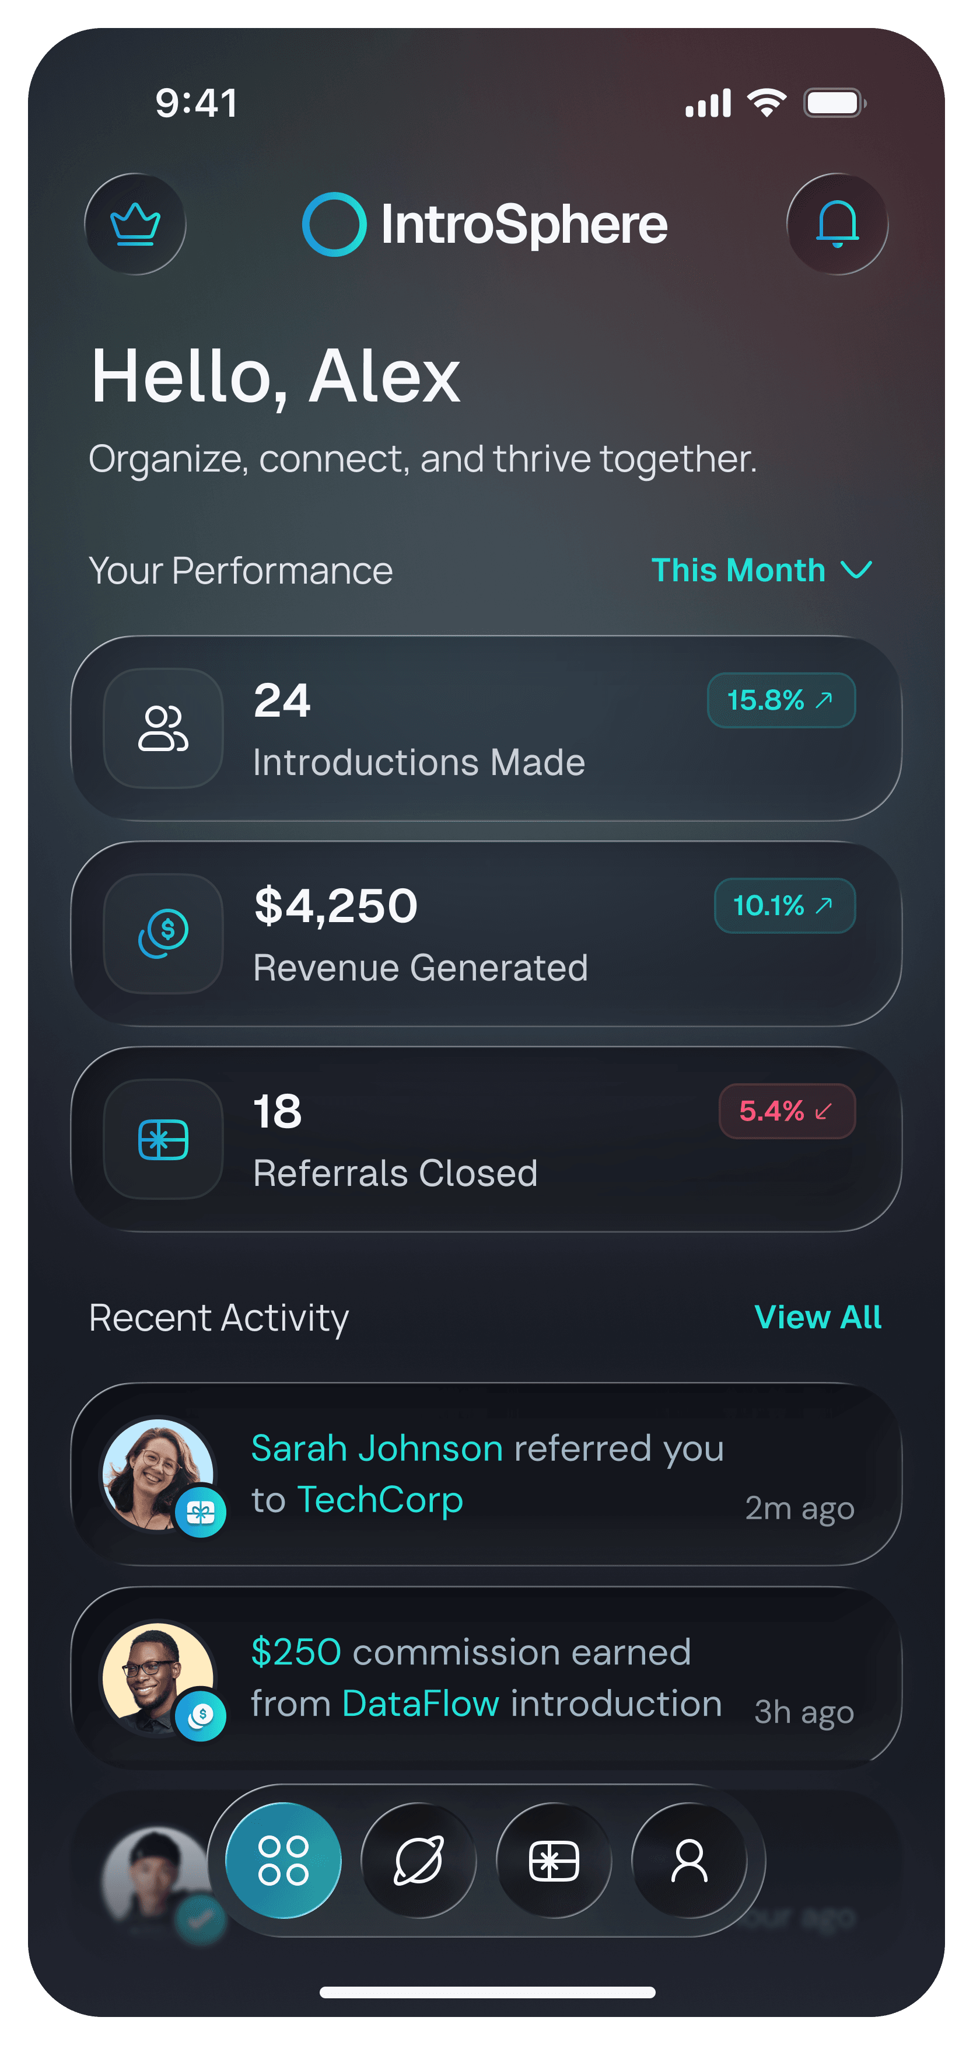Image resolution: width=973 pixels, height=2045 pixels.
Task: Tap the crown premium icon
Action: (x=135, y=224)
